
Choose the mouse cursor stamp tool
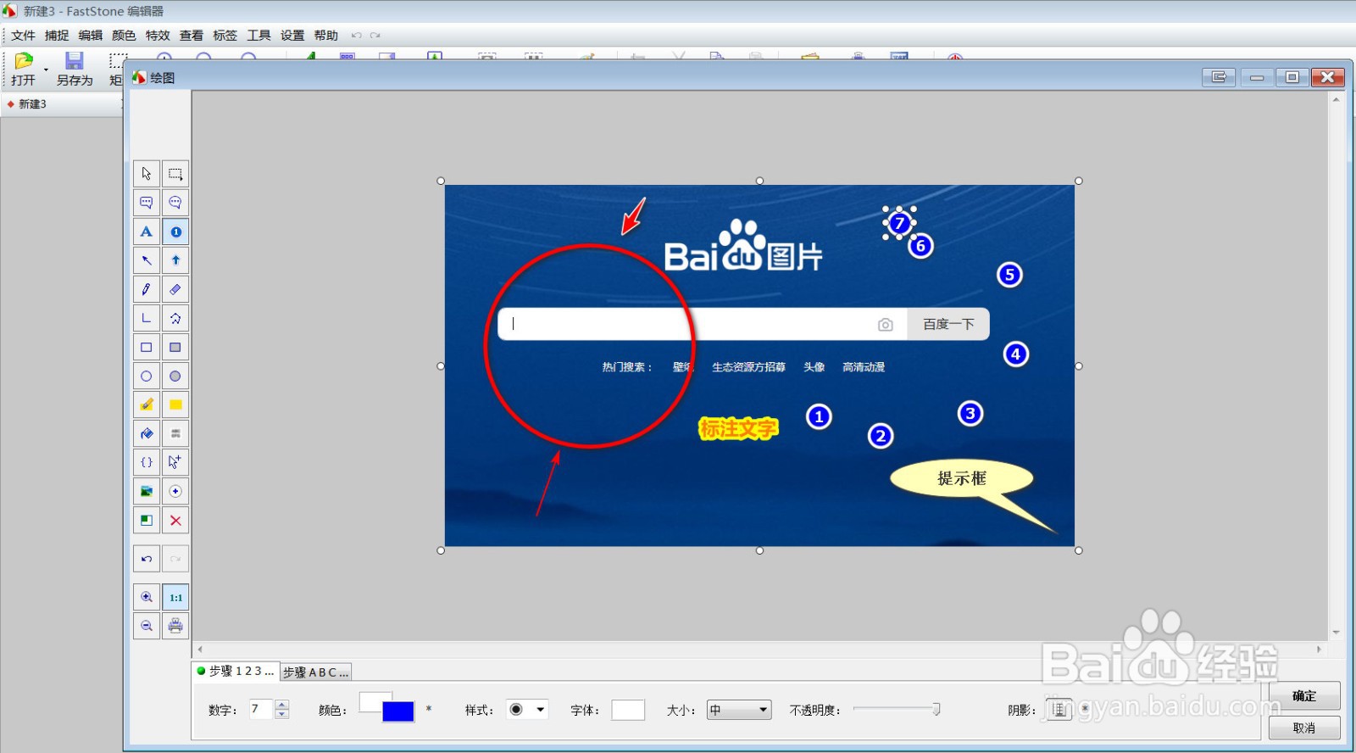175,462
